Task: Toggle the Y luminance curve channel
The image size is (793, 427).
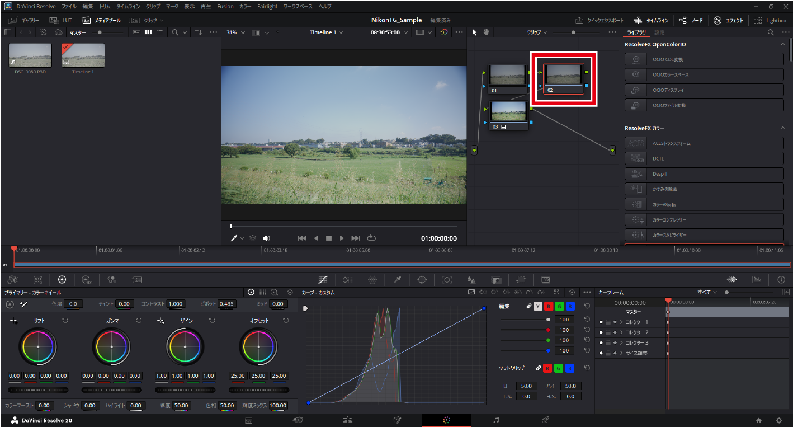Action: 537,306
